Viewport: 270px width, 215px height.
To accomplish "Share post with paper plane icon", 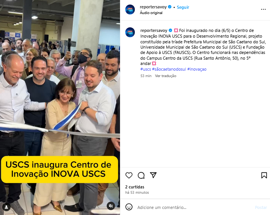I will coord(153,175).
